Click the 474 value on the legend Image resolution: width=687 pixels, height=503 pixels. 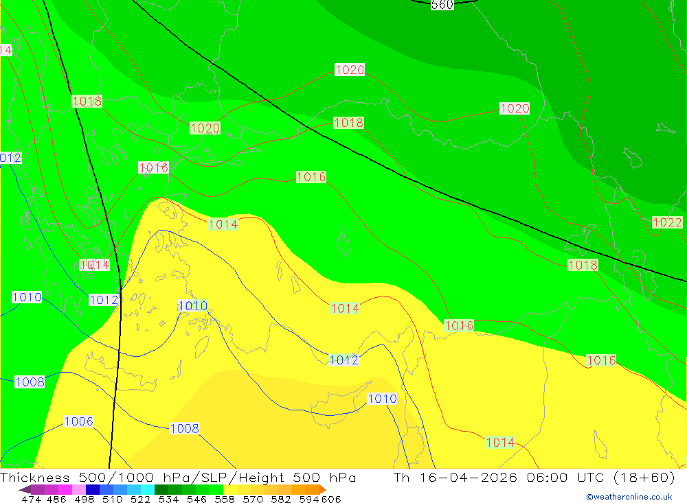pyautogui.click(x=31, y=499)
